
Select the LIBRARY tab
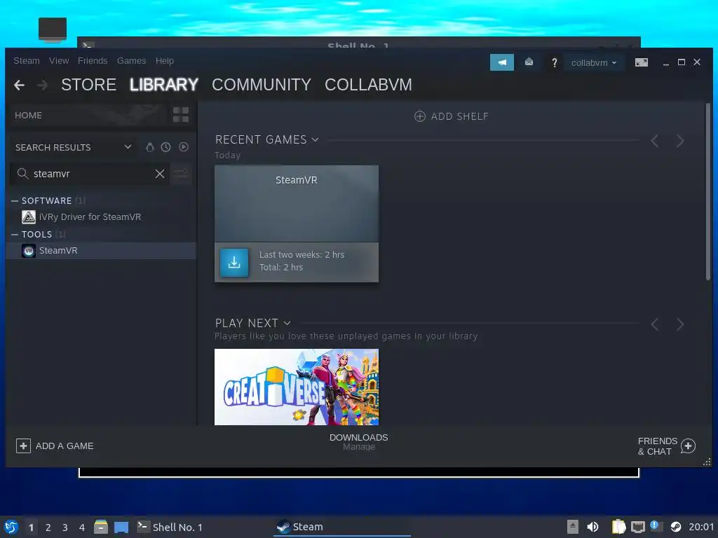pyautogui.click(x=164, y=85)
